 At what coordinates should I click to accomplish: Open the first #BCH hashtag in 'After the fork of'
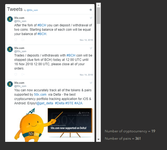click(x=42, y=25)
